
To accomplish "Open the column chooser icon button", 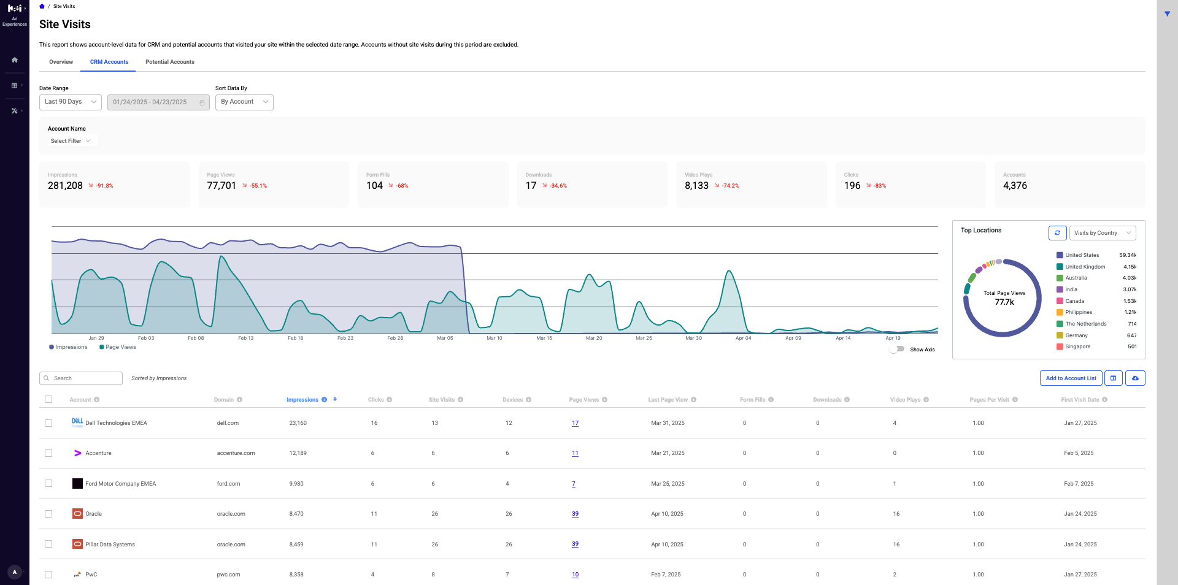I will 1113,378.
